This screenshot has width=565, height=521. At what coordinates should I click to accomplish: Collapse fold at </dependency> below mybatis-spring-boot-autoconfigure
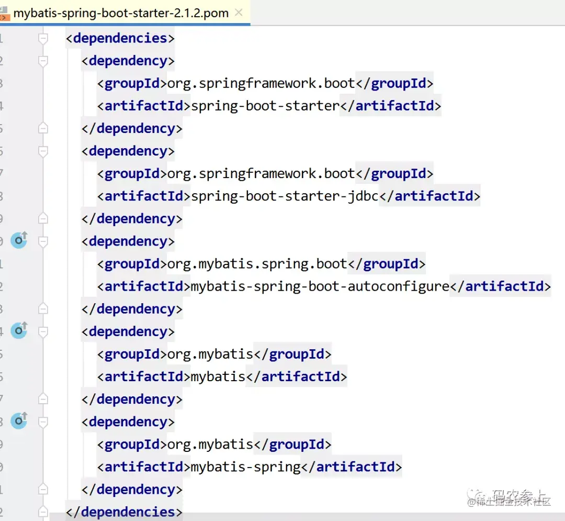(x=43, y=308)
